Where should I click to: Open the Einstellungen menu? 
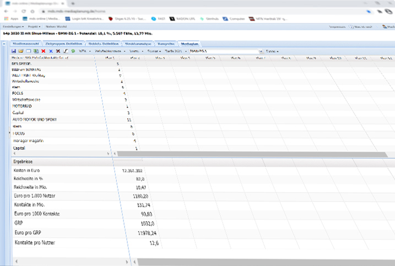tap(13, 26)
